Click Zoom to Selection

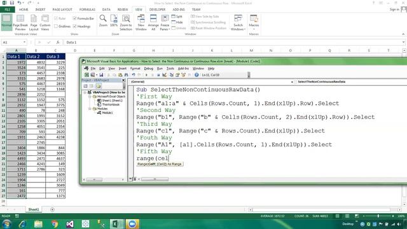(x=126, y=22)
